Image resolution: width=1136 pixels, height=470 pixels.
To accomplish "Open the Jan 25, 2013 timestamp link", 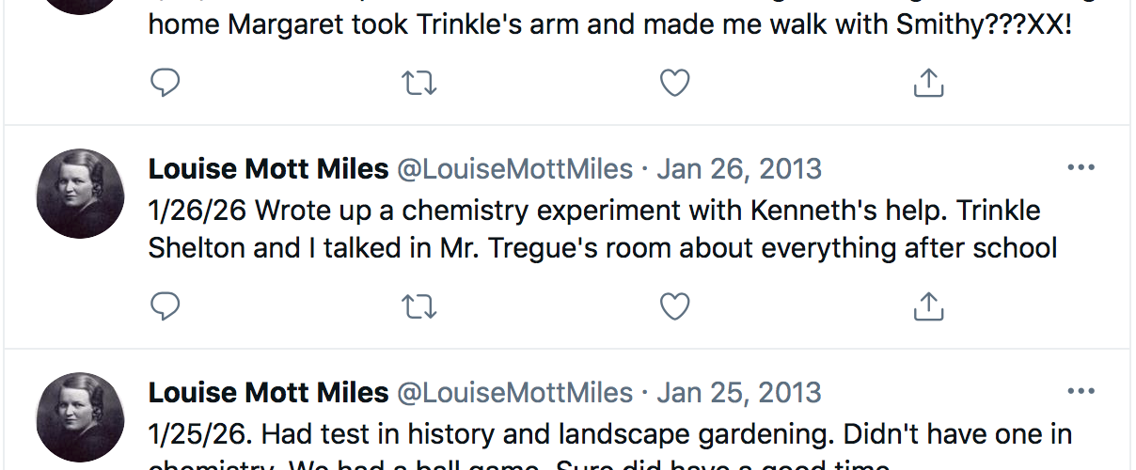I will tap(739, 393).
